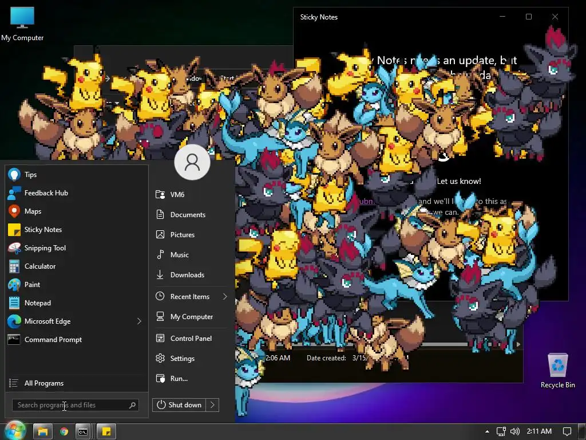This screenshot has height=440, width=586.
Task: Open Control Panel
Action: (x=191, y=338)
